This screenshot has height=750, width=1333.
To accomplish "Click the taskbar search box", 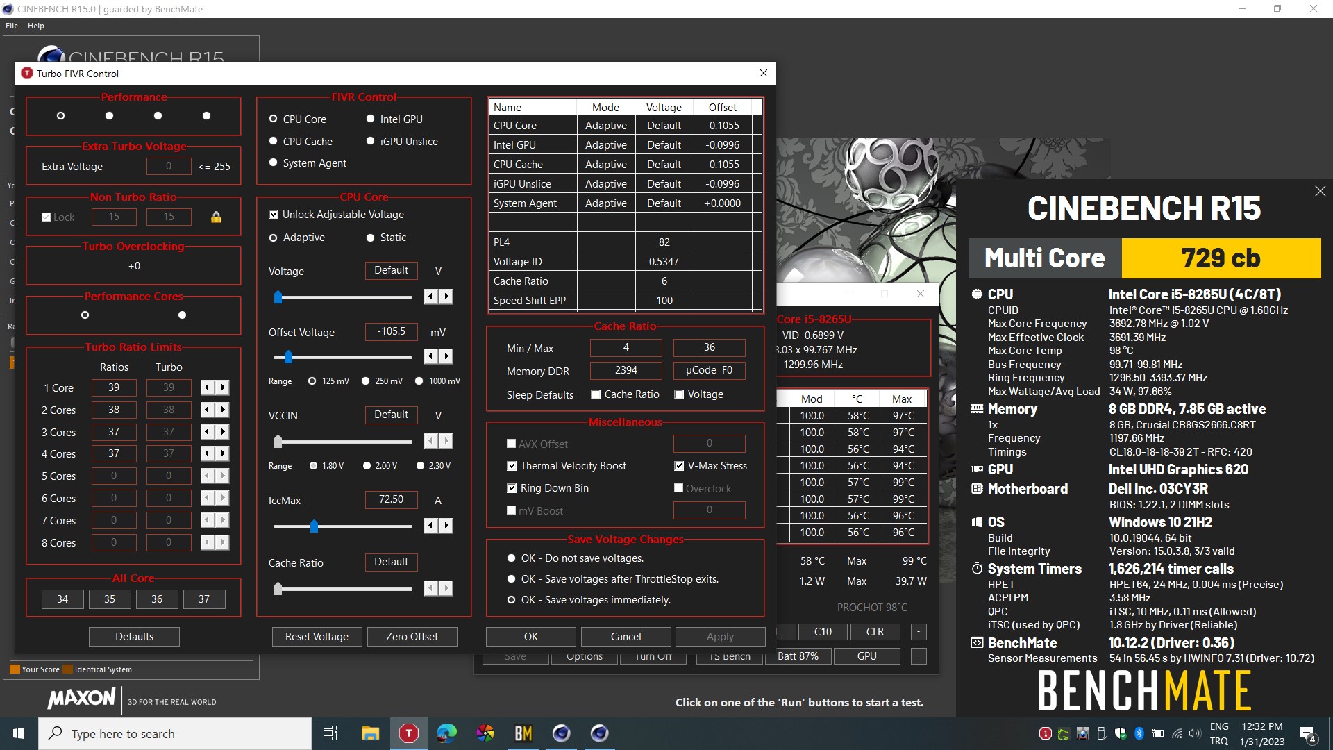I will pyautogui.click(x=175, y=733).
